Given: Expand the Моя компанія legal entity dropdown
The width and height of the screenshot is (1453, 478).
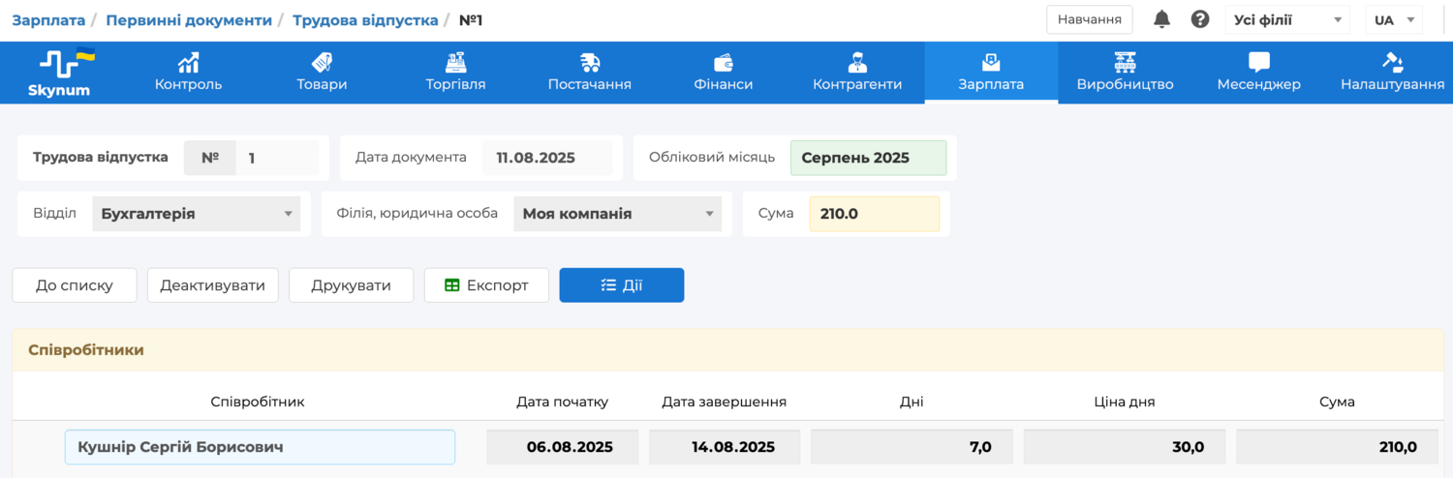Looking at the screenshot, I should click(x=617, y=214).
